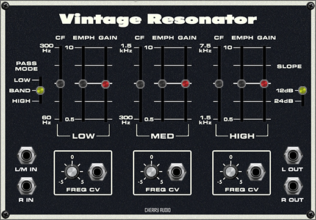The image size is (316, 220).
Task: Click the MED band section label
Action: point(162,136)
